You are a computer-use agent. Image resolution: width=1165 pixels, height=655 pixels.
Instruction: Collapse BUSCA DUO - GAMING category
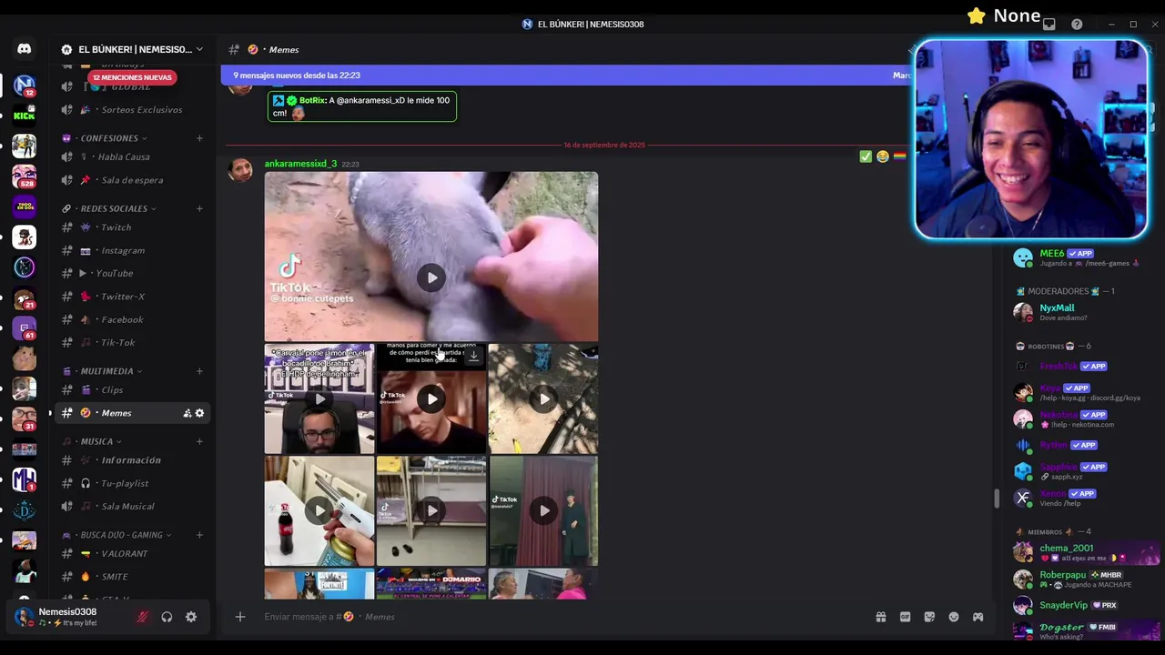click(x=117, y=535)
